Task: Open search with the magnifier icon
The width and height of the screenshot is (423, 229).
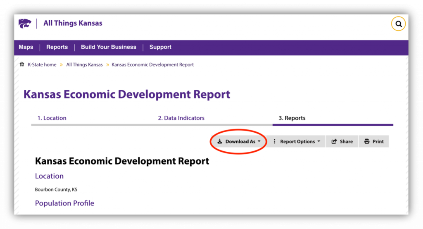Action: point(399,24)
